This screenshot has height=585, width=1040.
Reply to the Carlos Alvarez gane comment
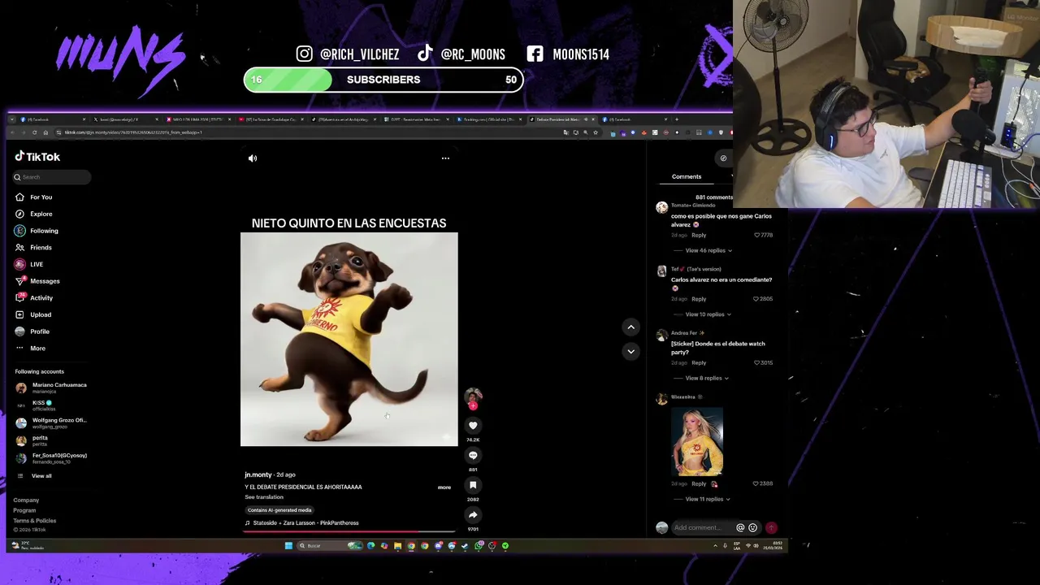(x=699, y=236)
